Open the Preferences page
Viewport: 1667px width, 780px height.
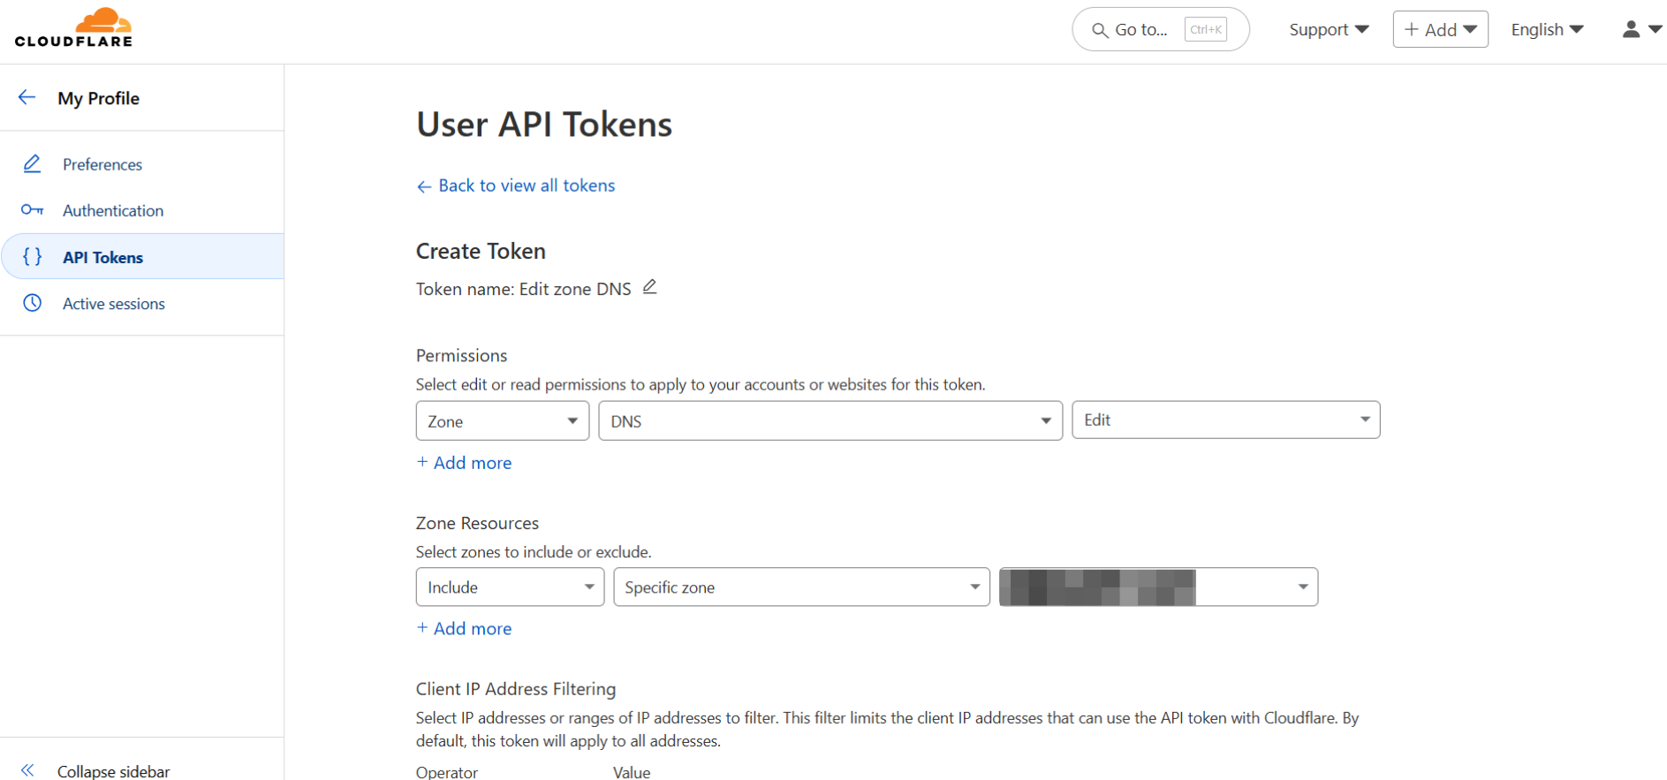pos(102,164)
